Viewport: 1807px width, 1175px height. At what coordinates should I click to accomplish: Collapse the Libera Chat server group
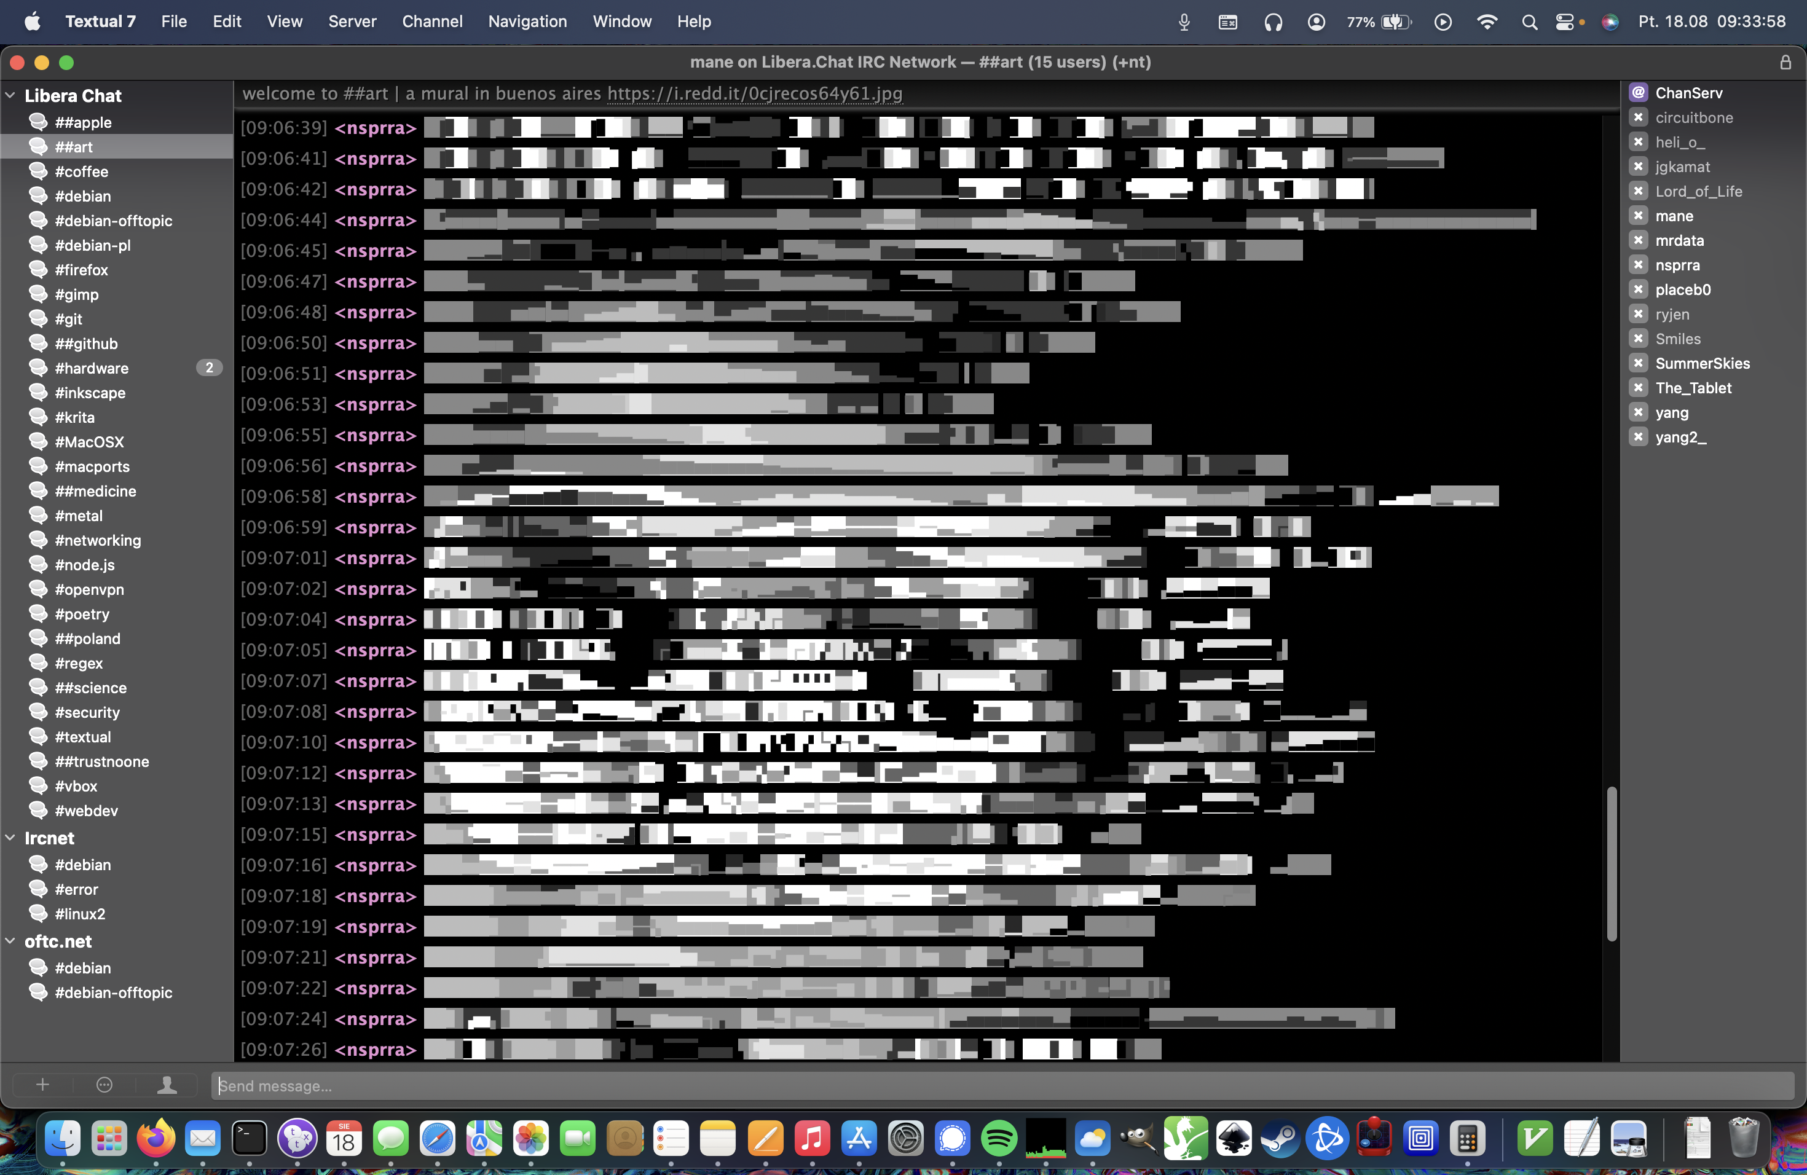[10, 96]
